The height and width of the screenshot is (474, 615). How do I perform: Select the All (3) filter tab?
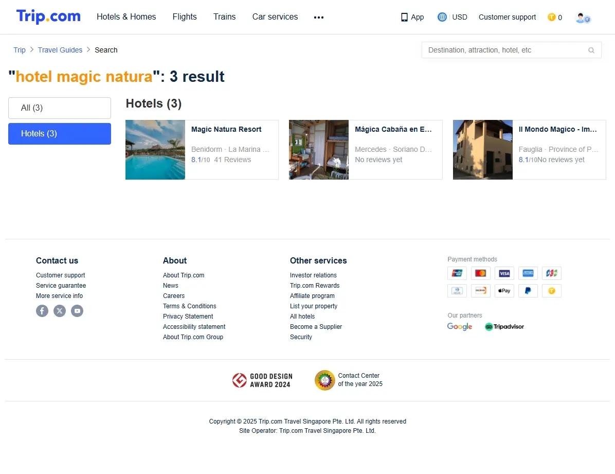tap(60, 108)
